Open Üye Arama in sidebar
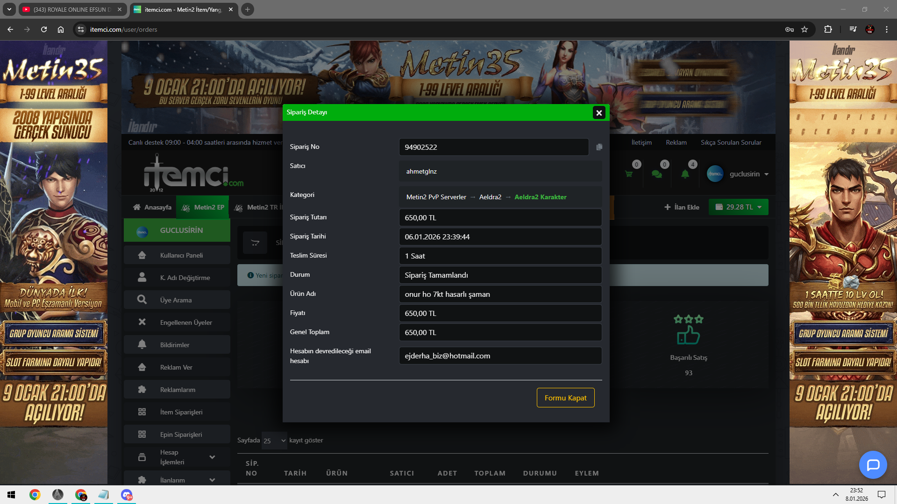Screen dimensions: 897x504 [177, 300]
